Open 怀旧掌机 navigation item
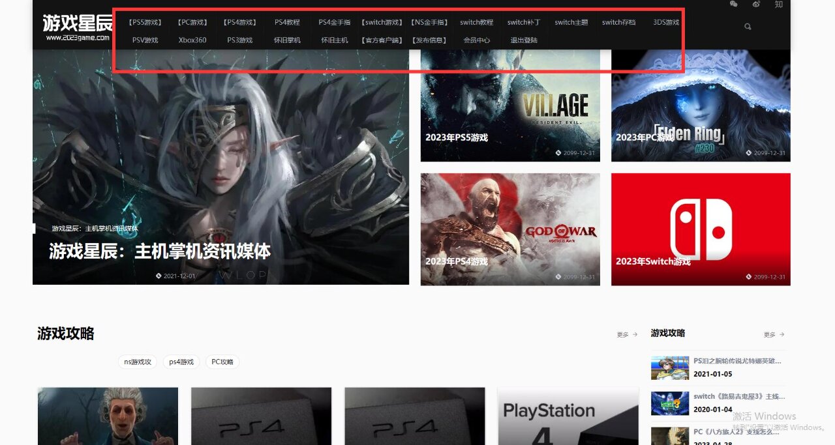The height and width of the screenshot is (445, 835). tap(287, 40)
